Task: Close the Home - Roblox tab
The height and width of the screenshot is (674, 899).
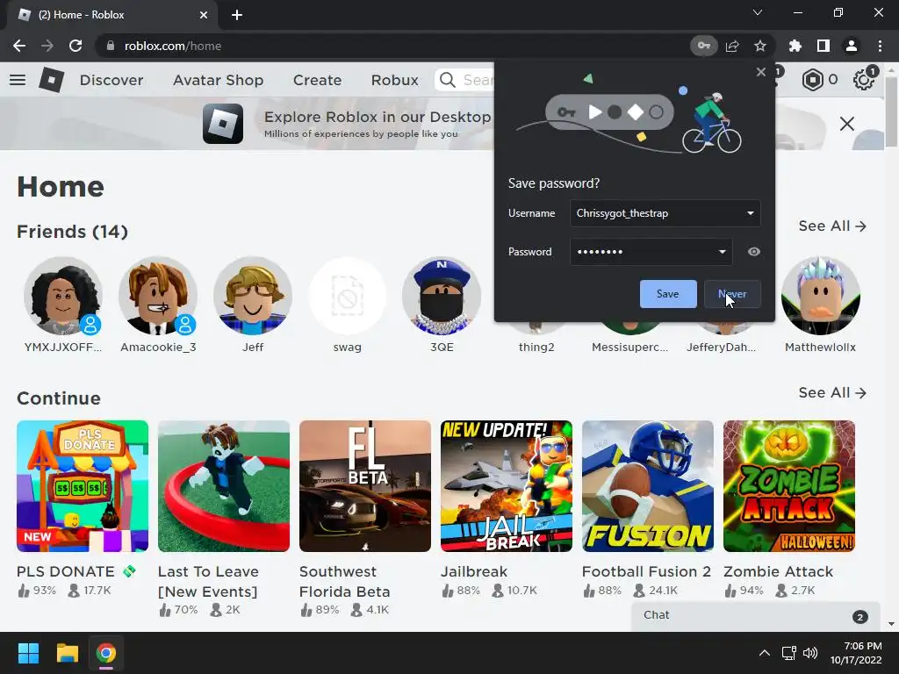Action: click(204, 15)
